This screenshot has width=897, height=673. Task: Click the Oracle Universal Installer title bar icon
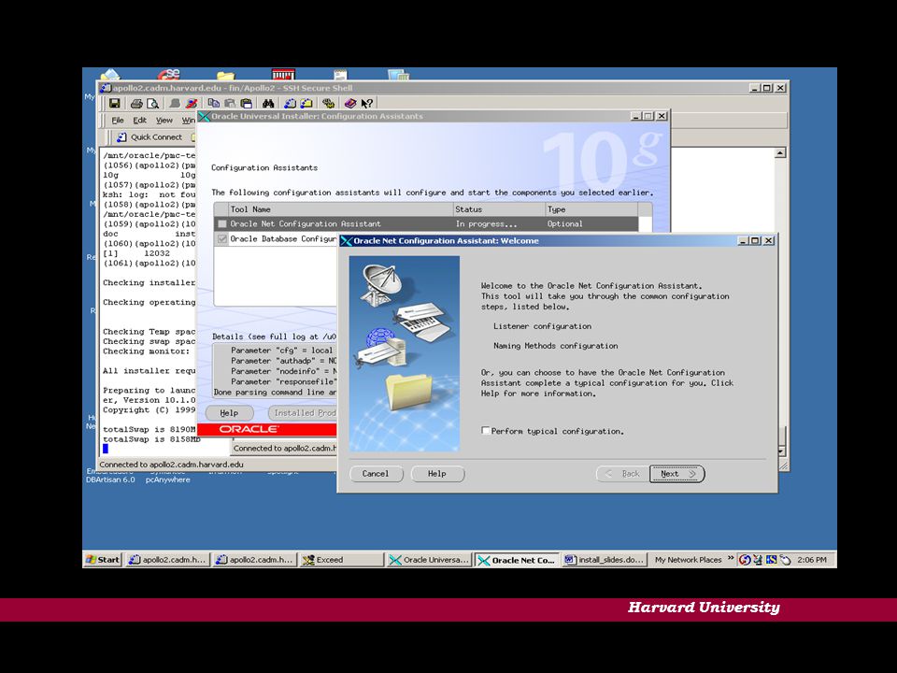click(x=205, y=116)
